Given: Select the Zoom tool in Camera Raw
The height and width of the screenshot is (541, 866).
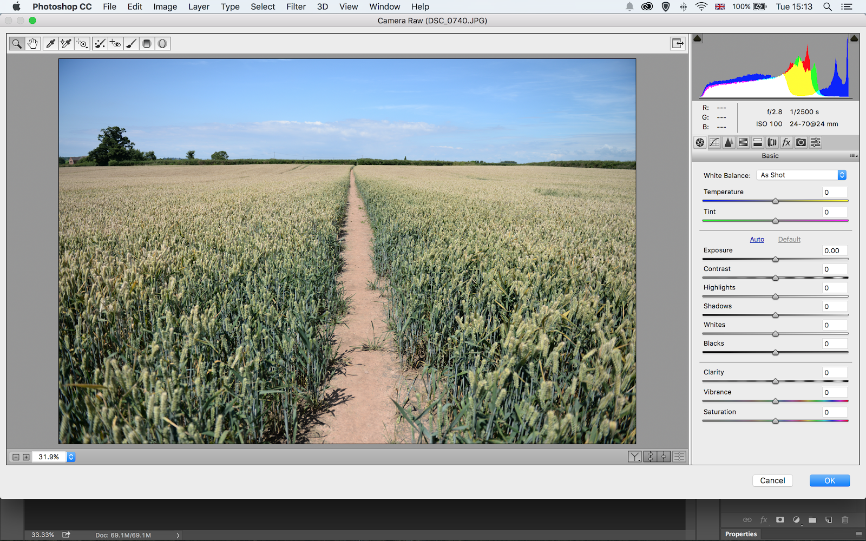Looking at the screenshot, I should tap(17, 44).
